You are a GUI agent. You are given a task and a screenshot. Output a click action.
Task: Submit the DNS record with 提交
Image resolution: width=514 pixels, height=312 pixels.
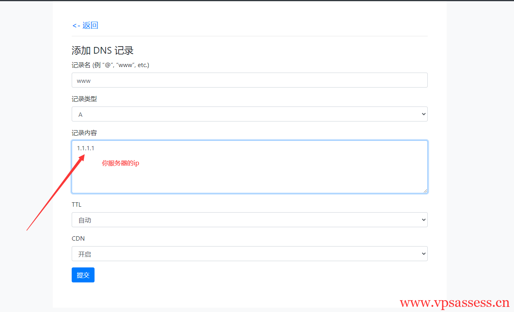tap(83, 275)
